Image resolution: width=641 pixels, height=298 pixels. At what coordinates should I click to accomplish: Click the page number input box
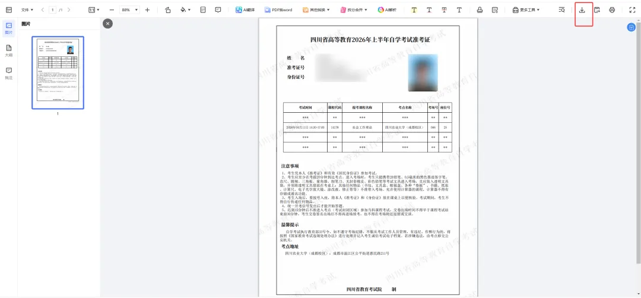[x=52, y=10]
